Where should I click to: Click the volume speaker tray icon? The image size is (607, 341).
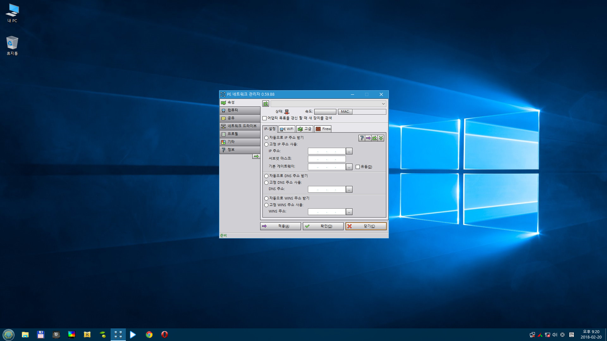tap(555, 335)
